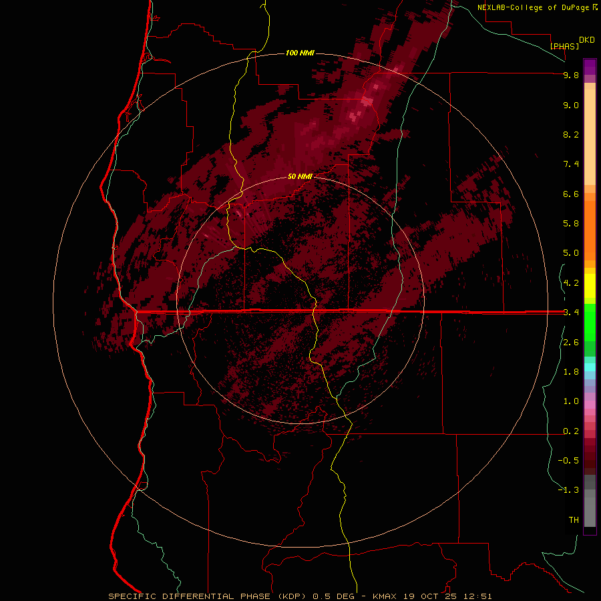Click the [PHAS] legend label
This screenshot has width=601, height=601.
[564, 46]
